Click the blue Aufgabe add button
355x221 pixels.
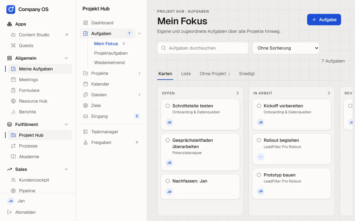pos(324,20)
